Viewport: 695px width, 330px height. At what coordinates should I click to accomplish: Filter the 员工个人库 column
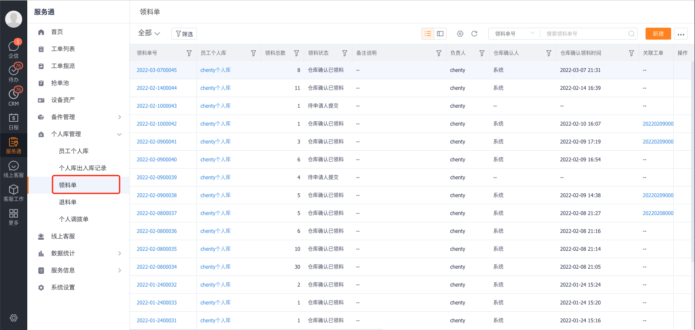pyautogui.click(x=254, y=53)
